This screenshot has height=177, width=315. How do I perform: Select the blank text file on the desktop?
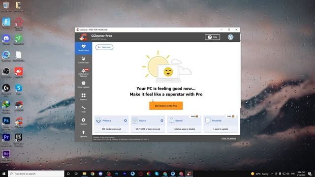coord(19,56)
